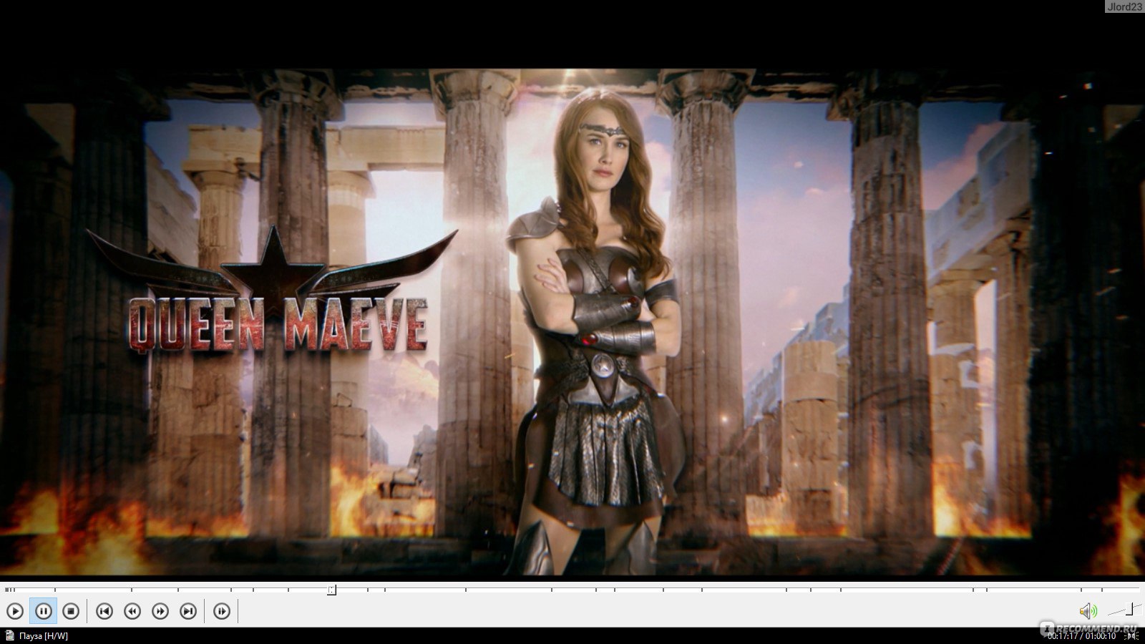Skip to the next chapter
The width and height of the screenshot is (1145, 644).
[188, 611]
